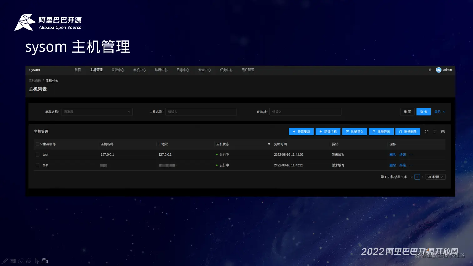Select the lasso tool icon

click(21, 261)
